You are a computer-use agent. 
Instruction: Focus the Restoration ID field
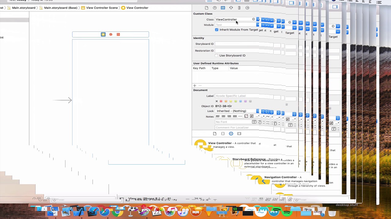pyautogui.click(x=237, y=51)
